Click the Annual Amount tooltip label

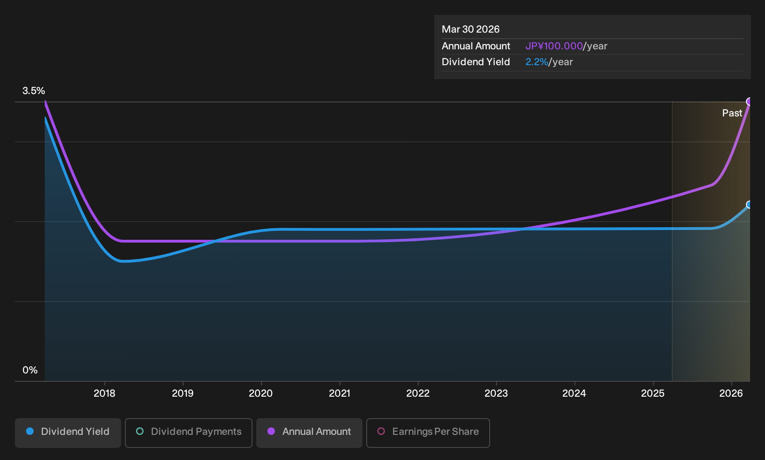[x=476, y=46]
